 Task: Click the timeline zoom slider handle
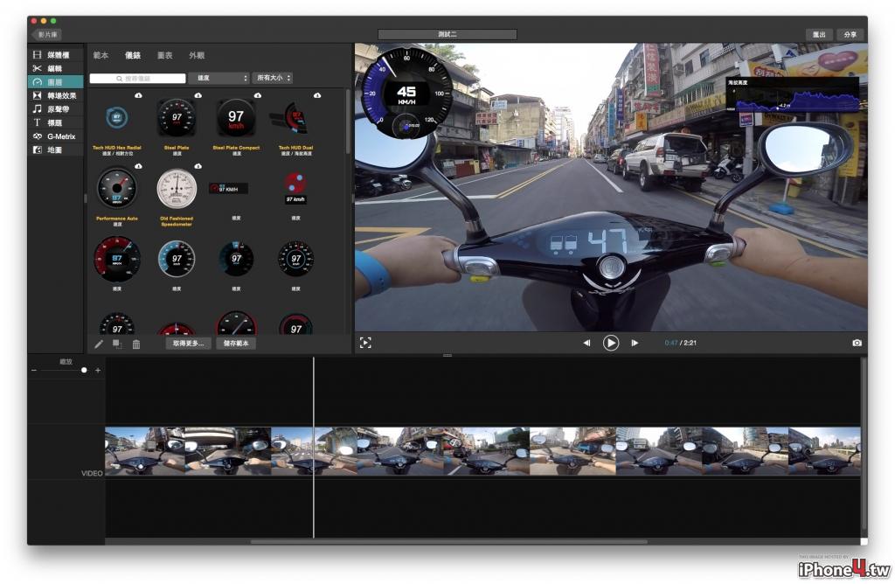pos(84,371)
